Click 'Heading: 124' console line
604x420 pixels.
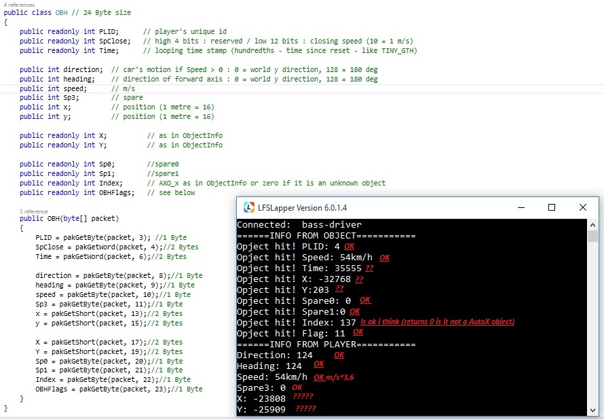click(269, 366)
